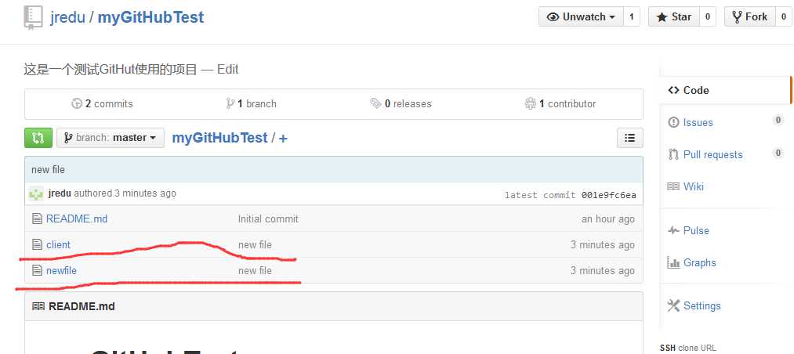This screenshot has height=354, width=794.
Task: Star the repository
Action: pos(674,16)
